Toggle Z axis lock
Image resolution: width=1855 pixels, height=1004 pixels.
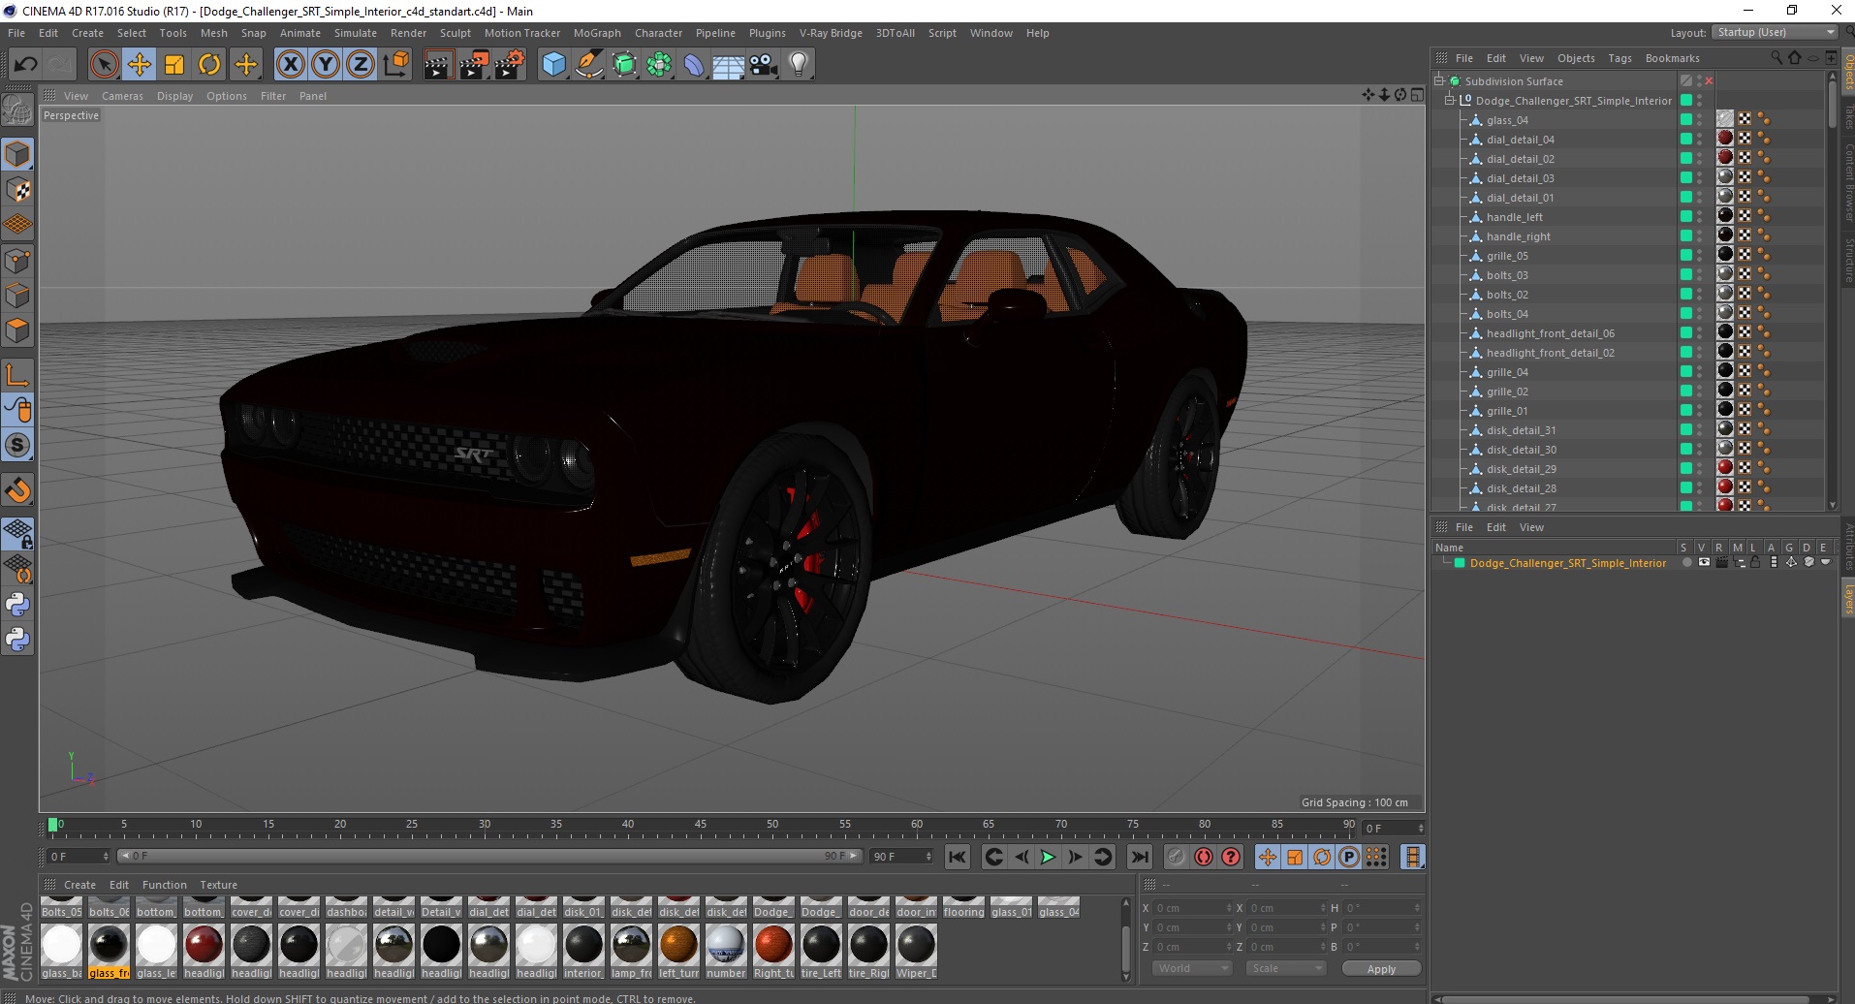[361, 65]
